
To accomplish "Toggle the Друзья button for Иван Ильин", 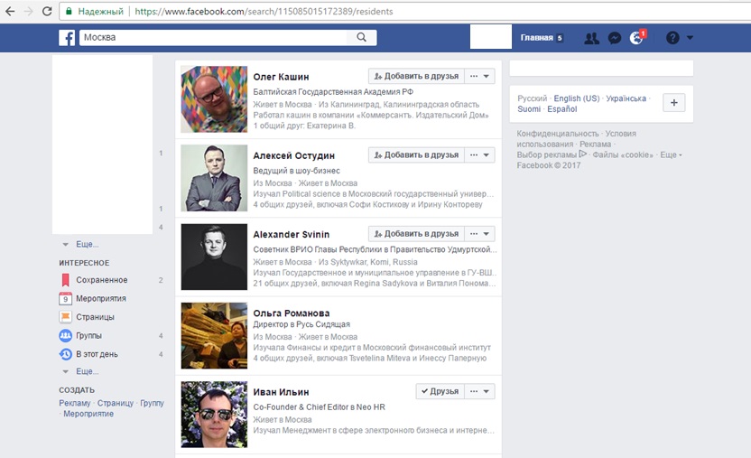I will tap(439, 391).
